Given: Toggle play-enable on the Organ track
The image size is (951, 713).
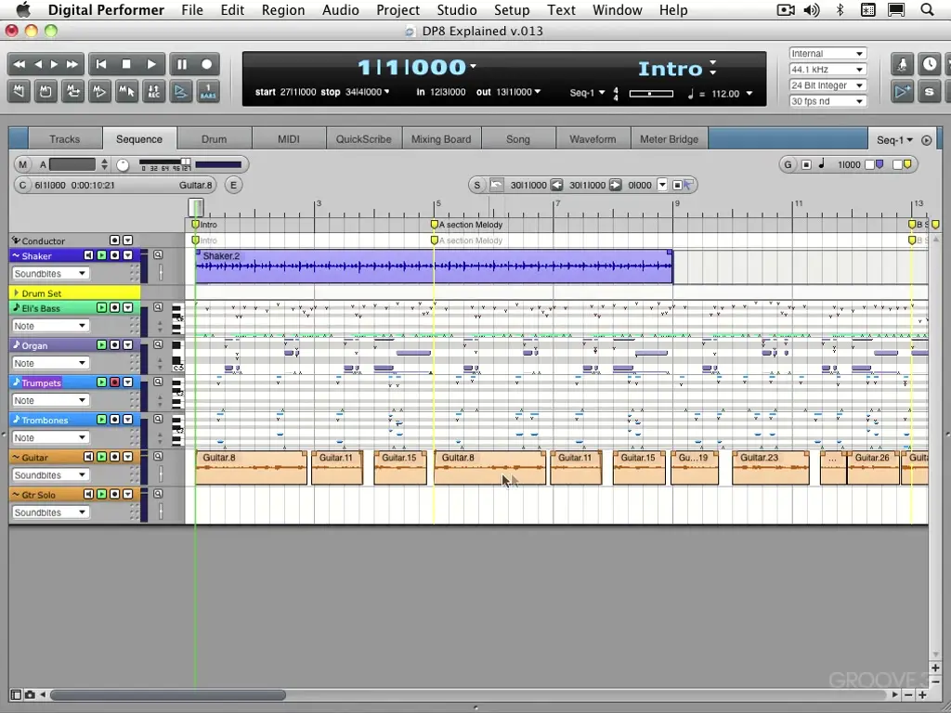Looking at the screenshot, I should [100, 344].
